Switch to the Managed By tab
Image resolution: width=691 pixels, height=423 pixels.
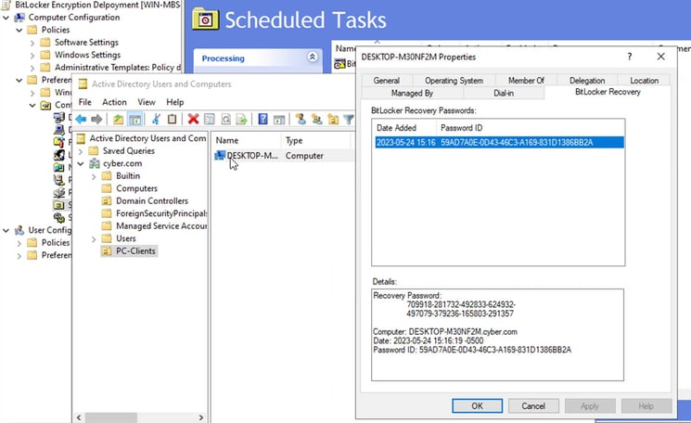412,93
